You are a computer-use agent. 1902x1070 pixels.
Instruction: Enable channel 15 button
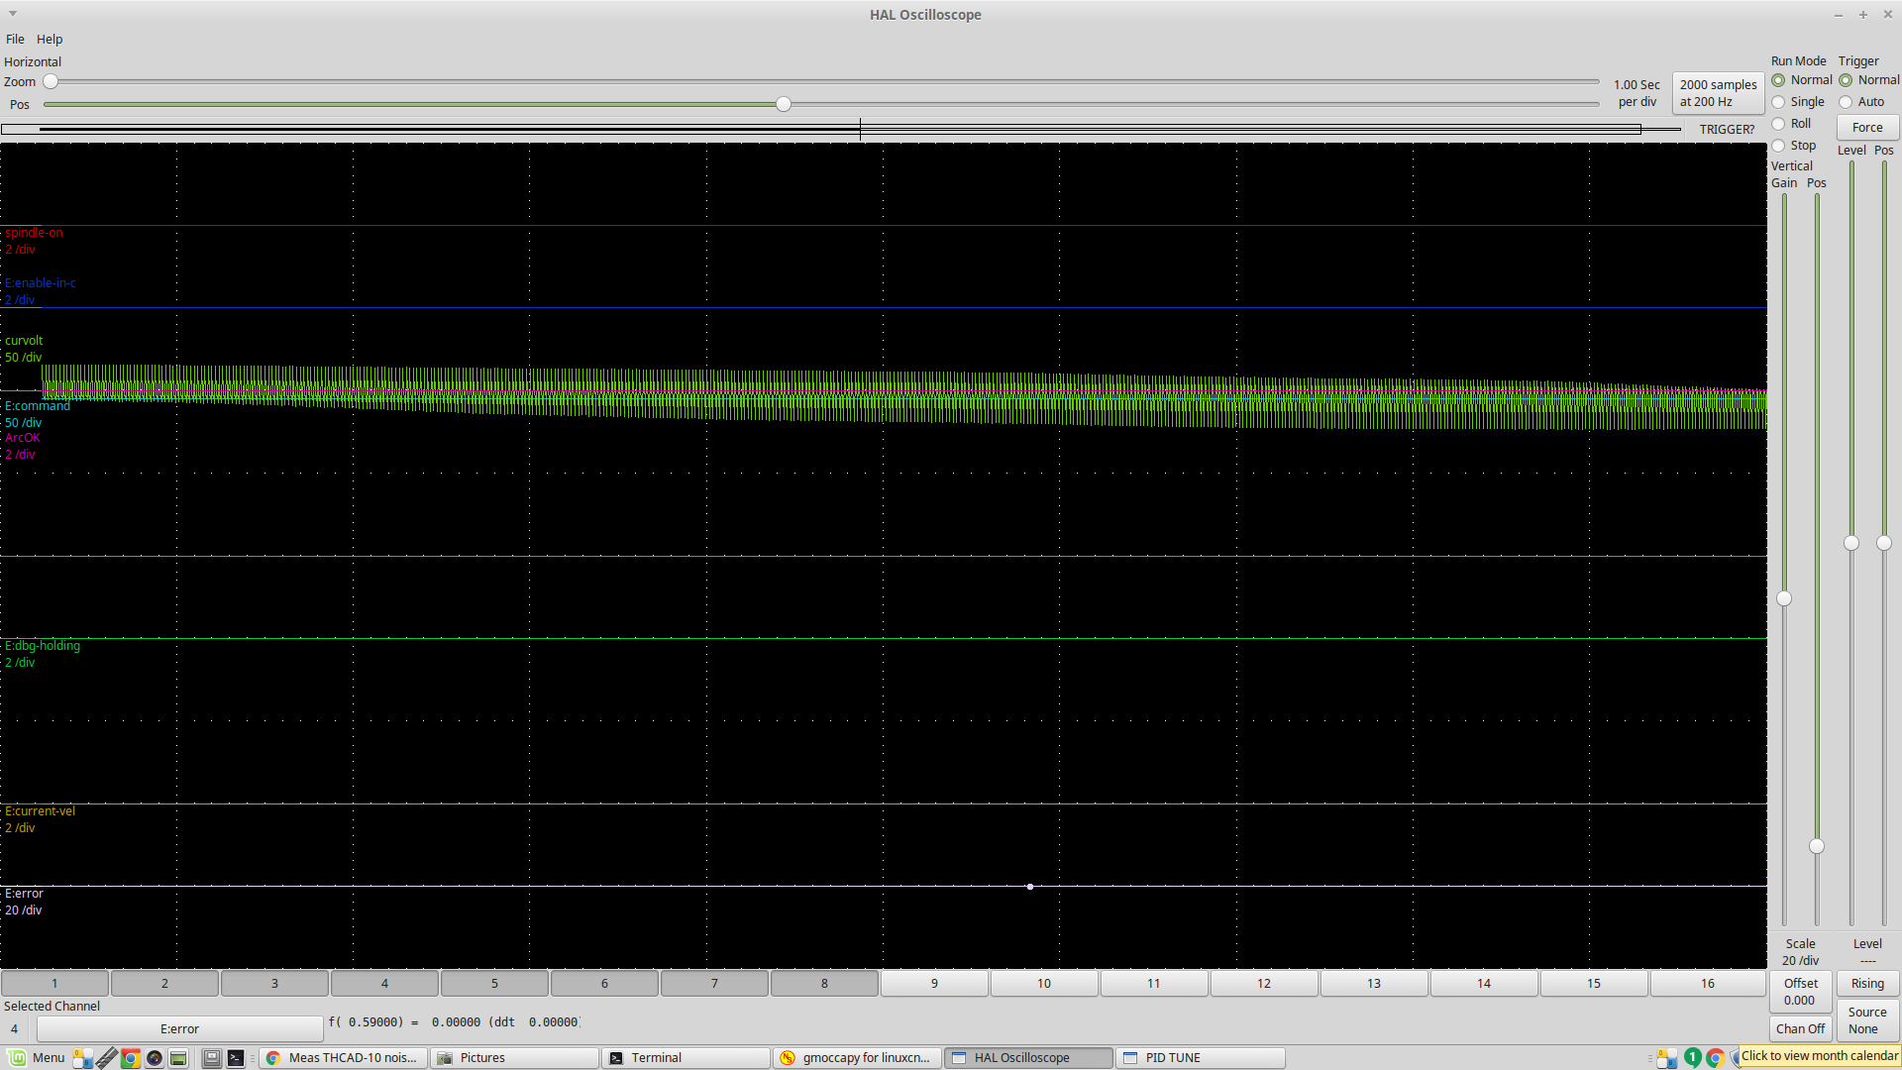pos(1594,984)
